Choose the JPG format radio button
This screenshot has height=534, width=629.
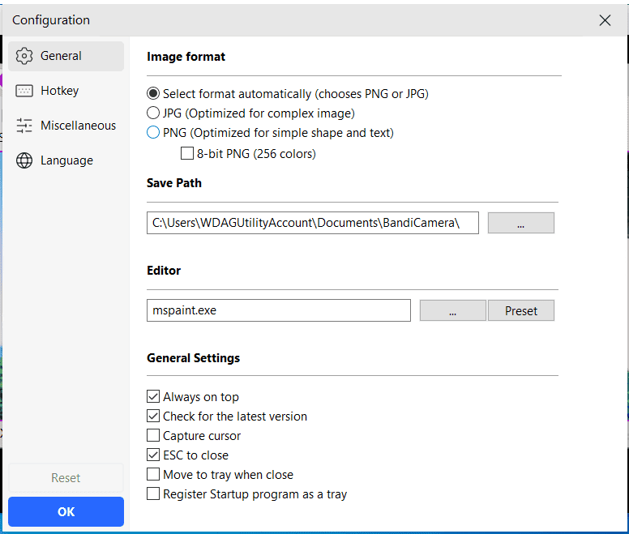(153, 113)
